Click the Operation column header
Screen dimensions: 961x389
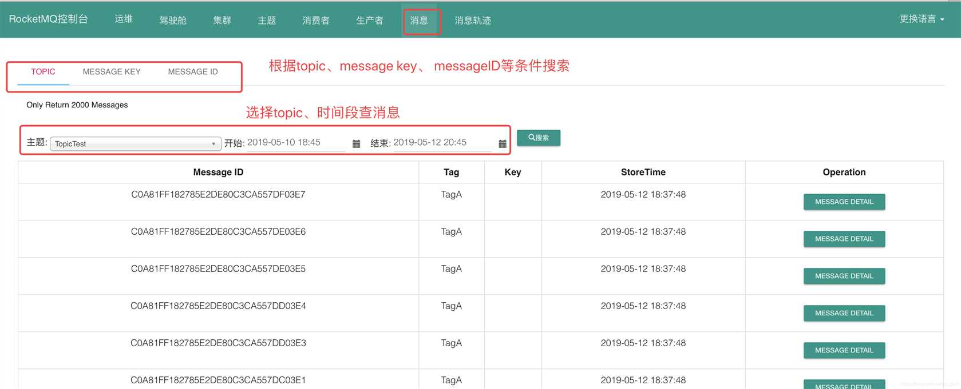pyautogui.click(x=844, y=172)
